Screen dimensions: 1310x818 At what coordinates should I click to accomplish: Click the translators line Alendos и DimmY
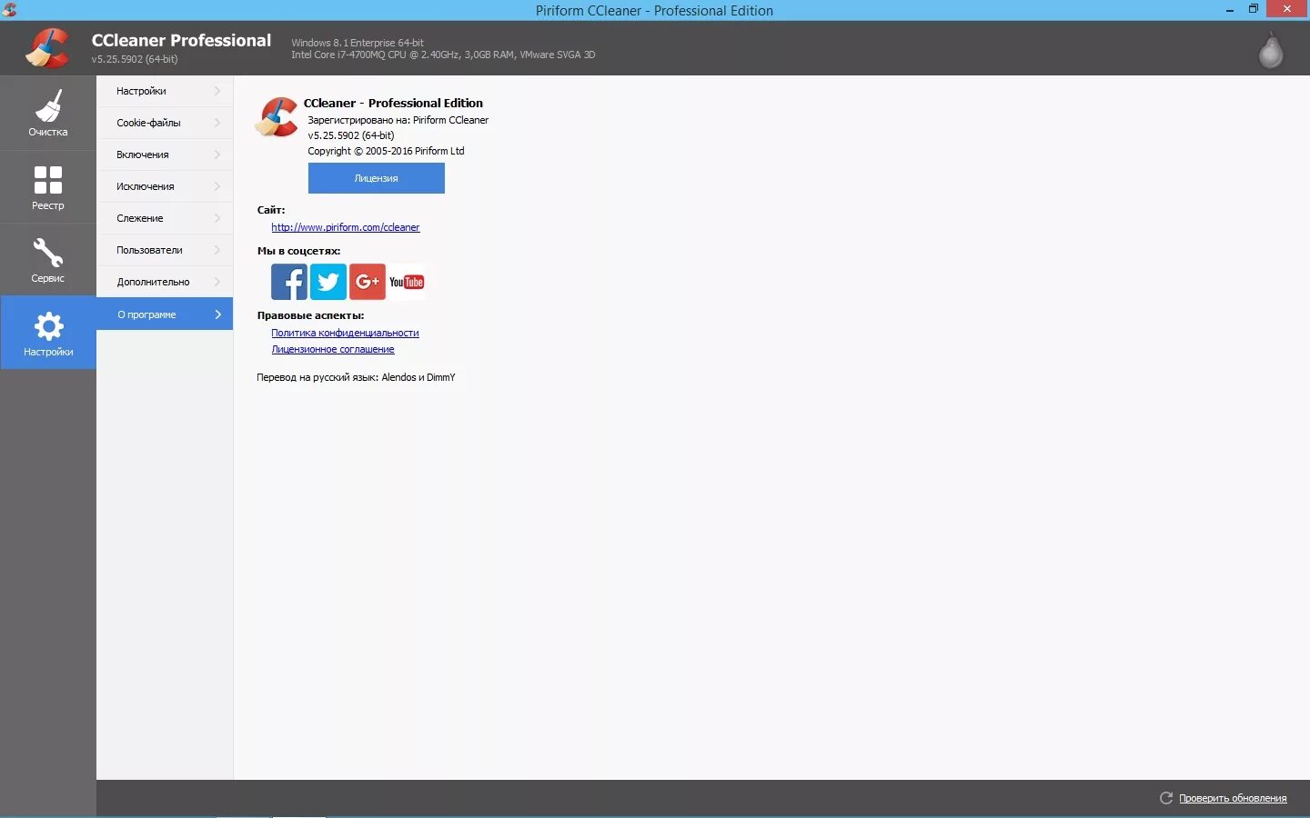click(x=356, y=377)
